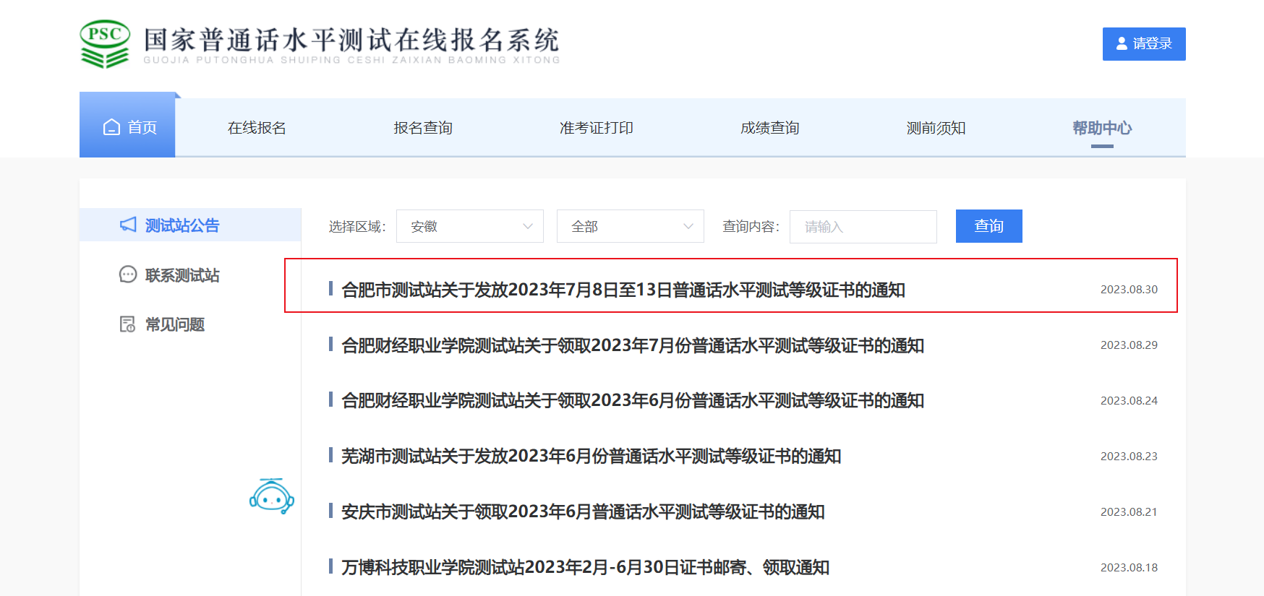This screenshot has height=596, width=1264.
Task: Open the 在线报名 tab
Action: (257, 128)
